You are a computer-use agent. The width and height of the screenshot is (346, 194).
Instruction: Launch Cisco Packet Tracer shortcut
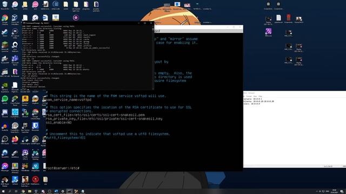tap(15, 100)
